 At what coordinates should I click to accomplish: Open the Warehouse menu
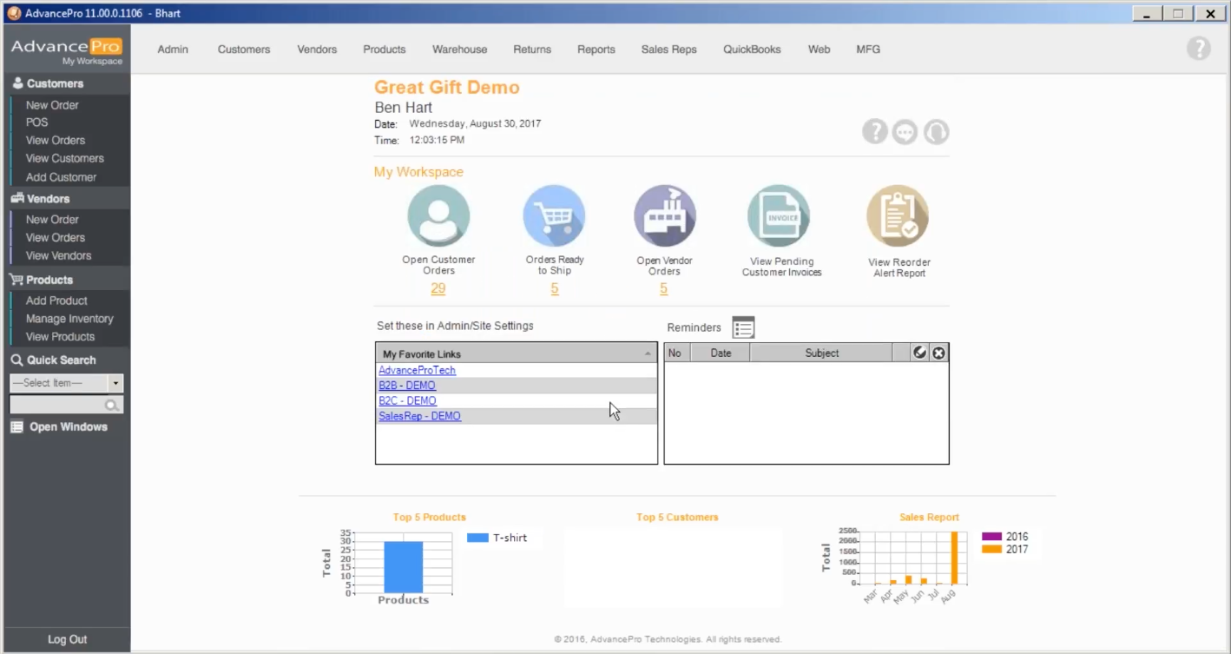tap(460, 50)
